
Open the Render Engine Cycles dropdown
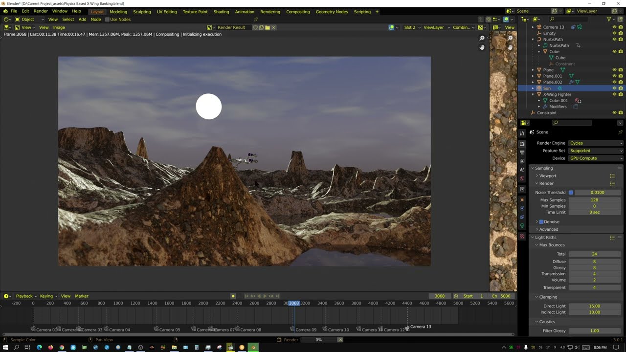[596, 143]
